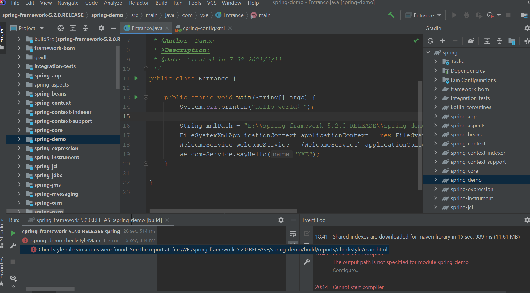
Task: Click the Project tree vertical scrollbar
Action: [x=117, y=67]
